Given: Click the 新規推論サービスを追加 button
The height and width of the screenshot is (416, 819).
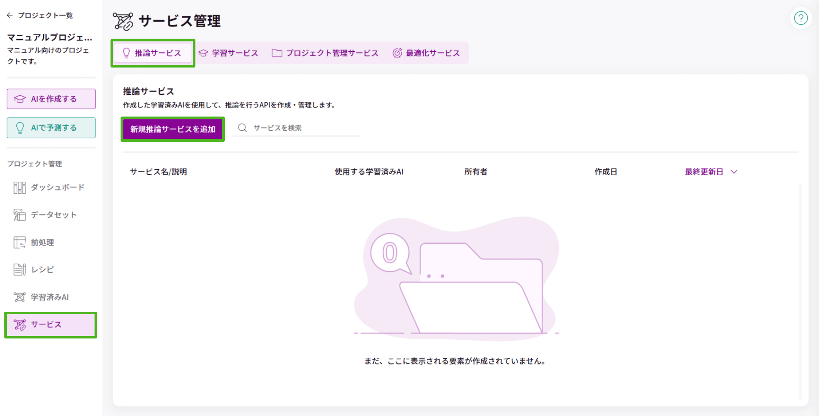Looking at the screenshot, I should pos(172,129).
